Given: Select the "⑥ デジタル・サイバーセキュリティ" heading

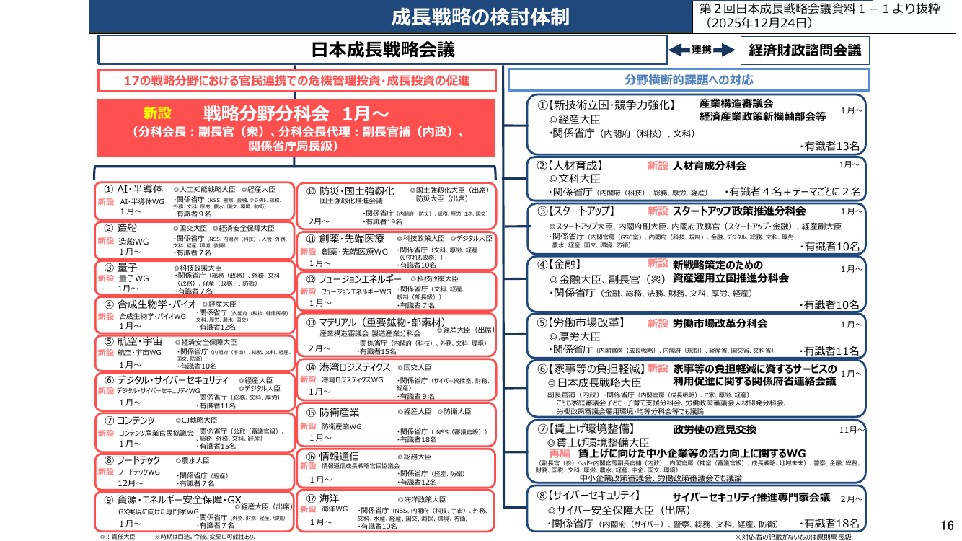Looking at the screenshot, I should click(166, 380).
